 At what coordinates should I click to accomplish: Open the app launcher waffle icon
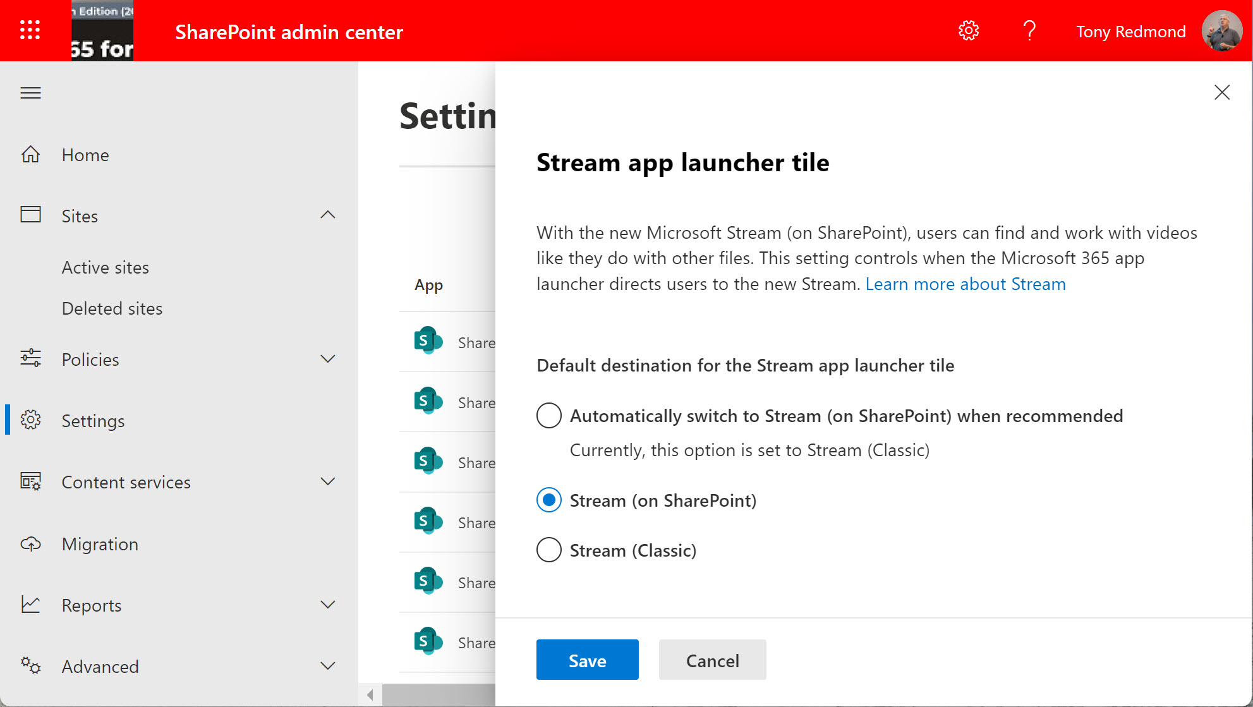(x=30, y=30)
